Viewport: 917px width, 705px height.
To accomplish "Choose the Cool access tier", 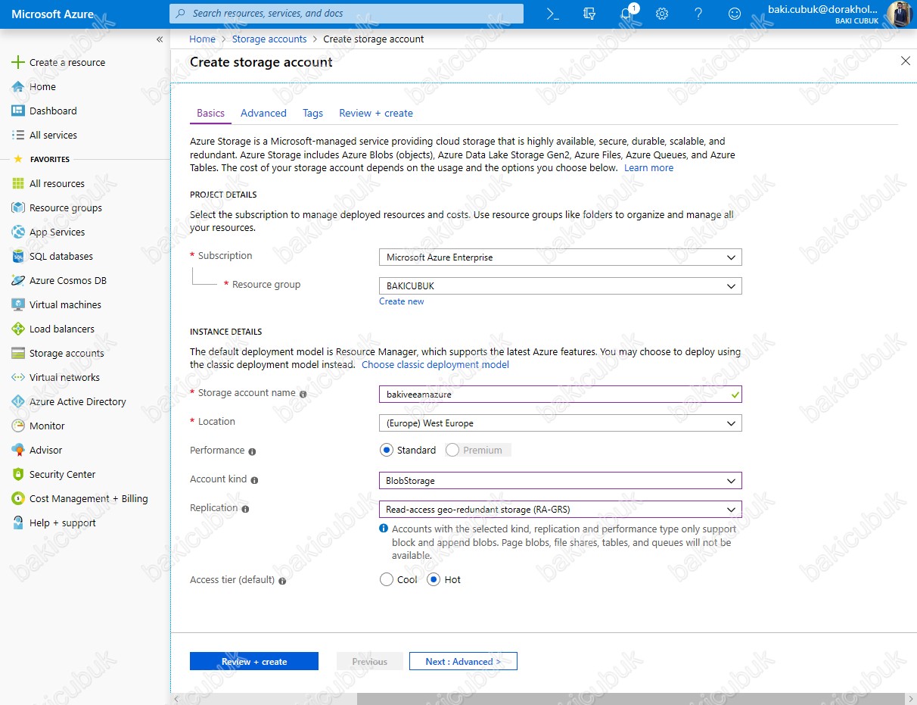I will (387, 580).
